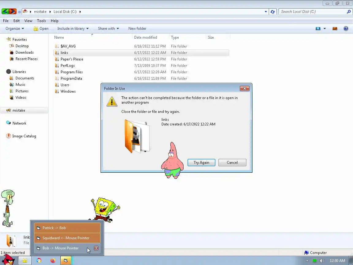
Task: Open the Share with dropdown
Action: (x=108, y=29)
